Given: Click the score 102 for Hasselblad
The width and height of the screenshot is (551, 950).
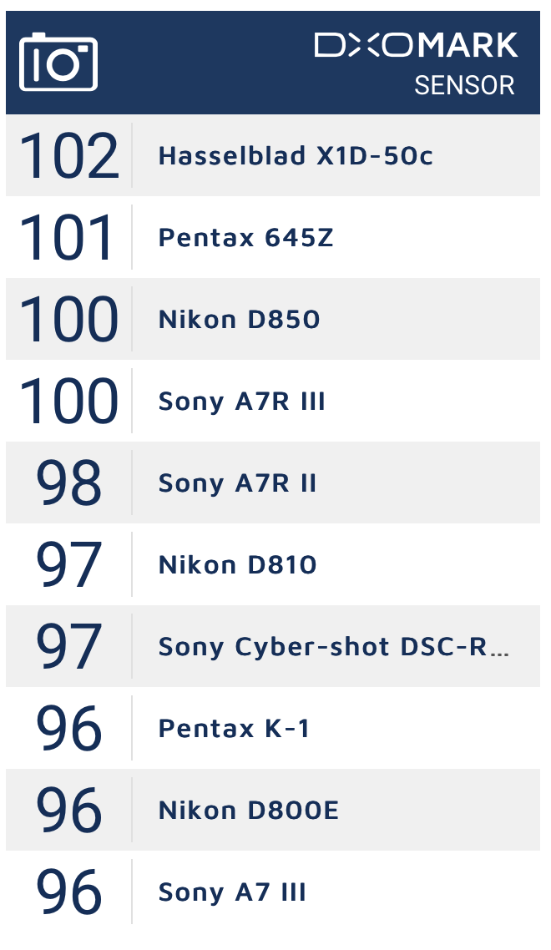Looking at the screenshot, I should [68, 156].
